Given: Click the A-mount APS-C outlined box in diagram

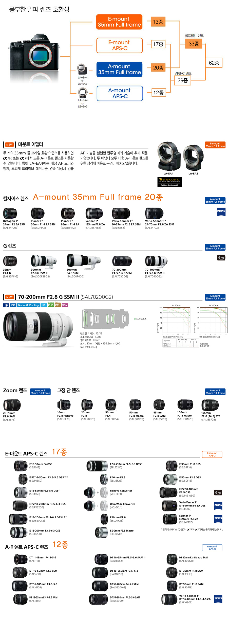Looking at the screenshot, I should 120,93.
